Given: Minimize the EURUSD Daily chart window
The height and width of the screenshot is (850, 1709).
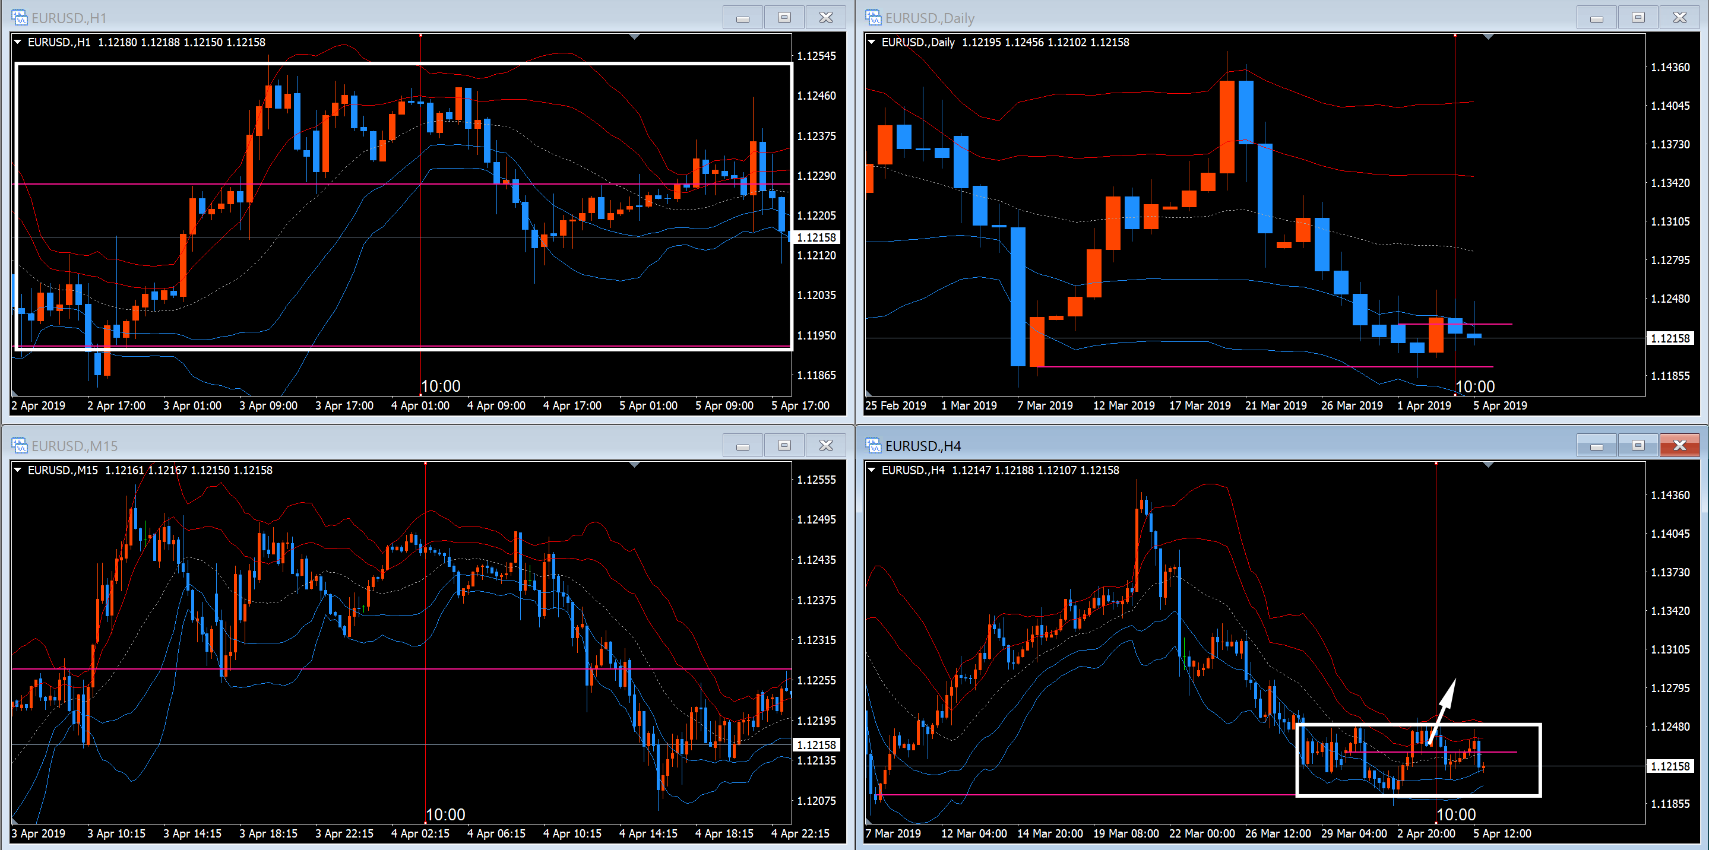Looking at the screenshot, I should pos(1596,17).
